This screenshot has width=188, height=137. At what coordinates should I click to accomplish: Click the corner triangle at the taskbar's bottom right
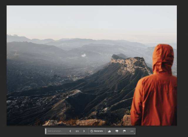pos(135,134)
